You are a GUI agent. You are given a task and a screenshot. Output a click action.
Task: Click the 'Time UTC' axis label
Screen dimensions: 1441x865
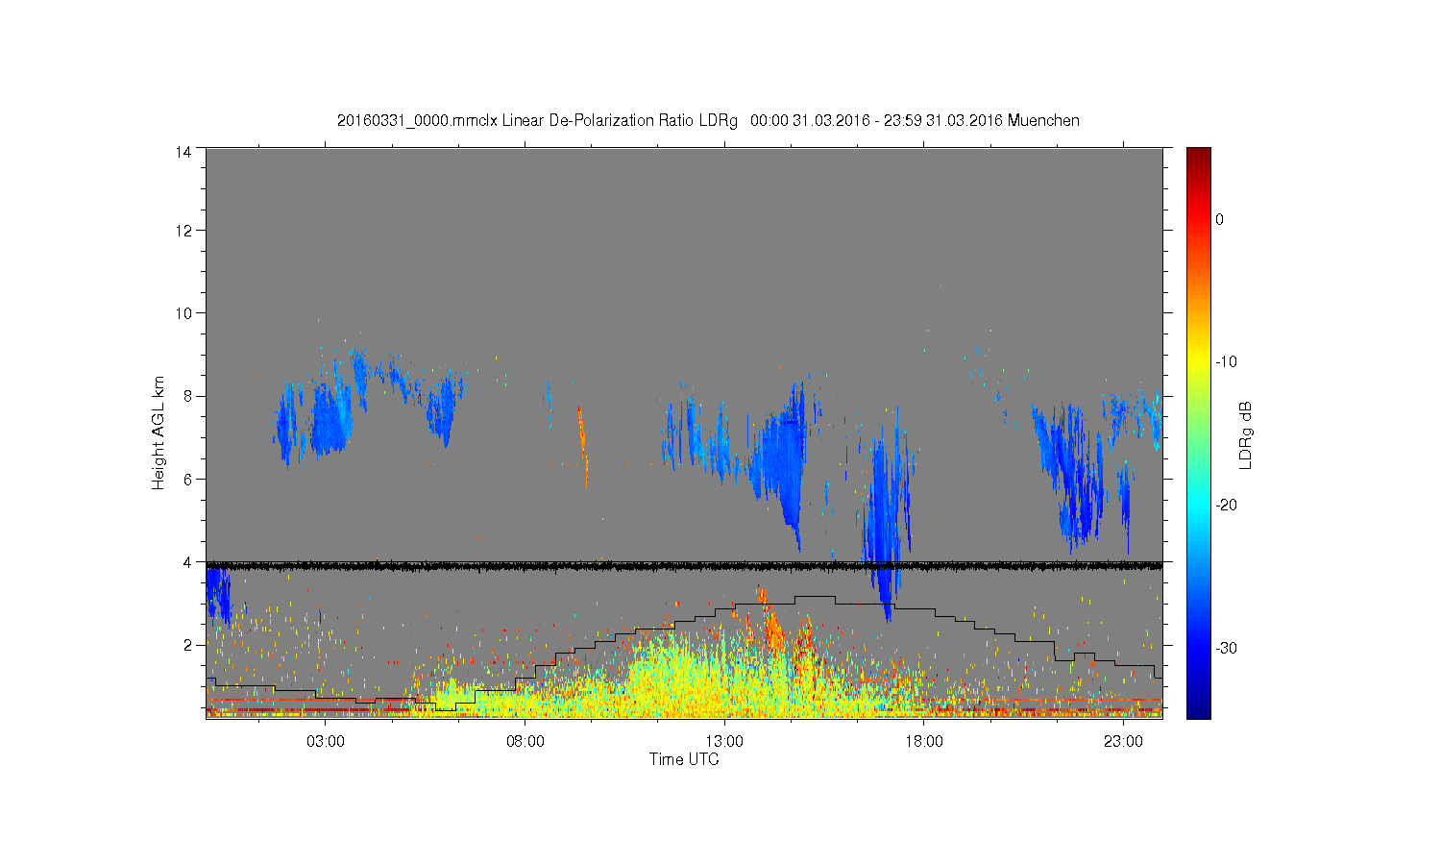[684, 759]
